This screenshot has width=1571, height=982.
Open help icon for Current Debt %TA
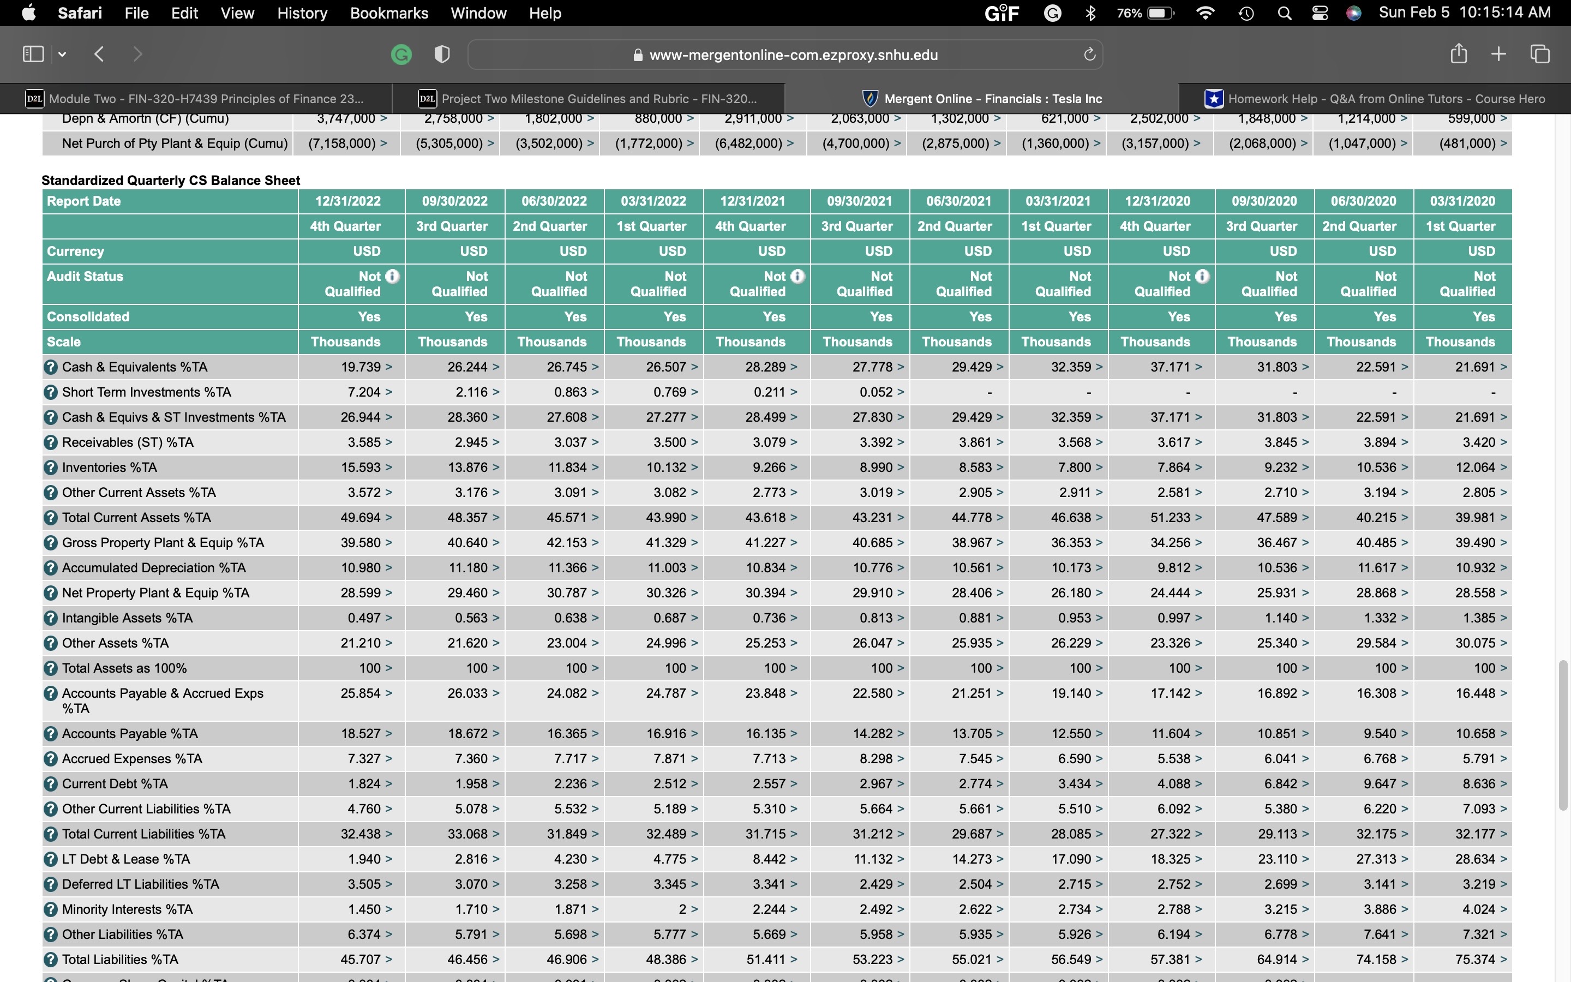coord(51,784)
